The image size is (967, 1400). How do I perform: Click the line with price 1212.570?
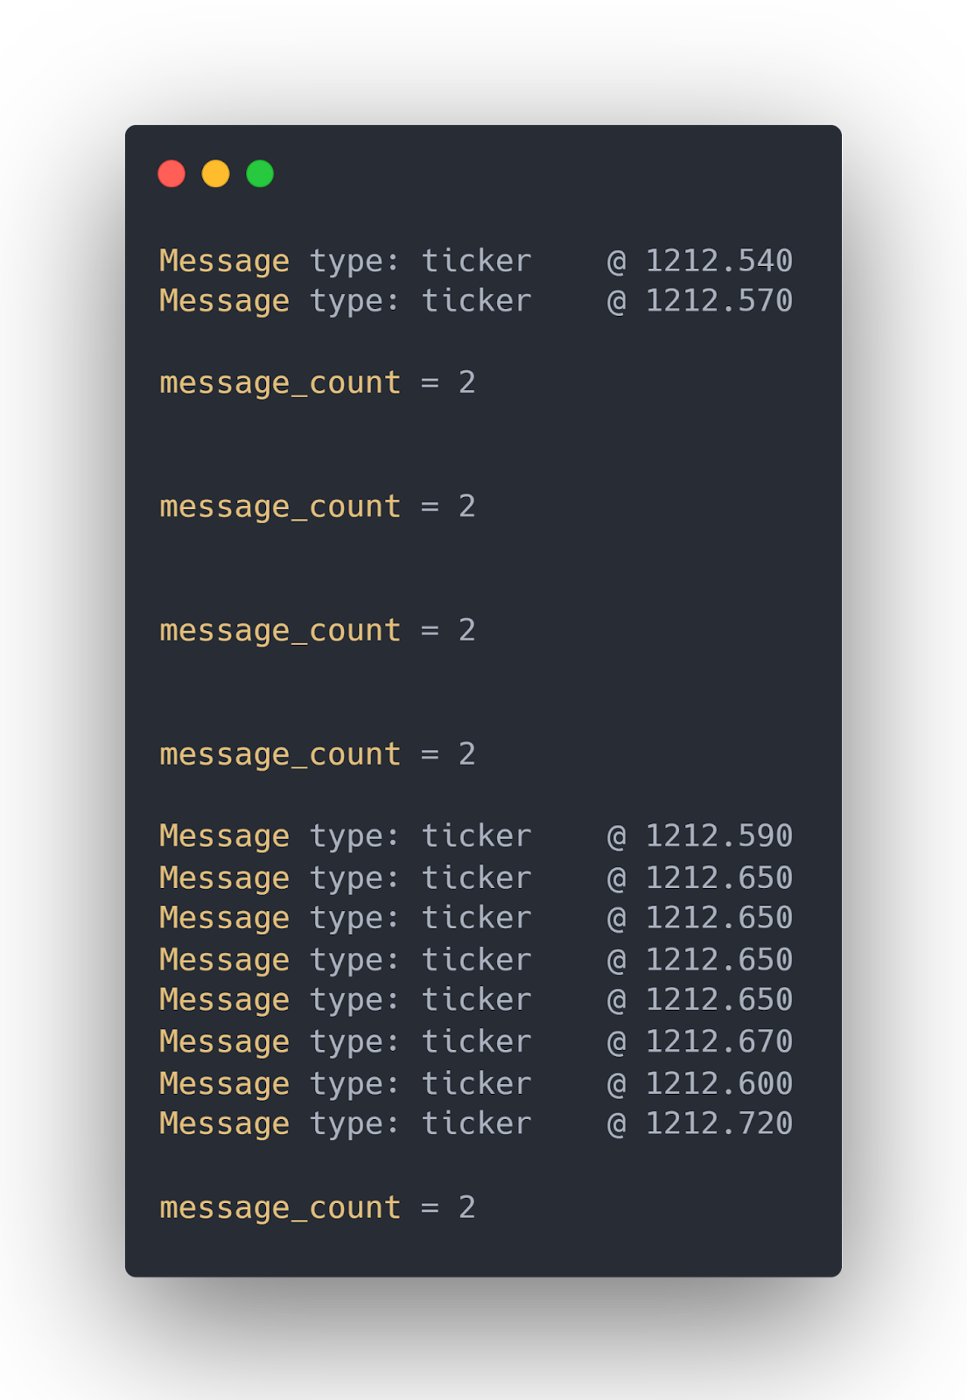pyautogui.click(x=476, y=302)
